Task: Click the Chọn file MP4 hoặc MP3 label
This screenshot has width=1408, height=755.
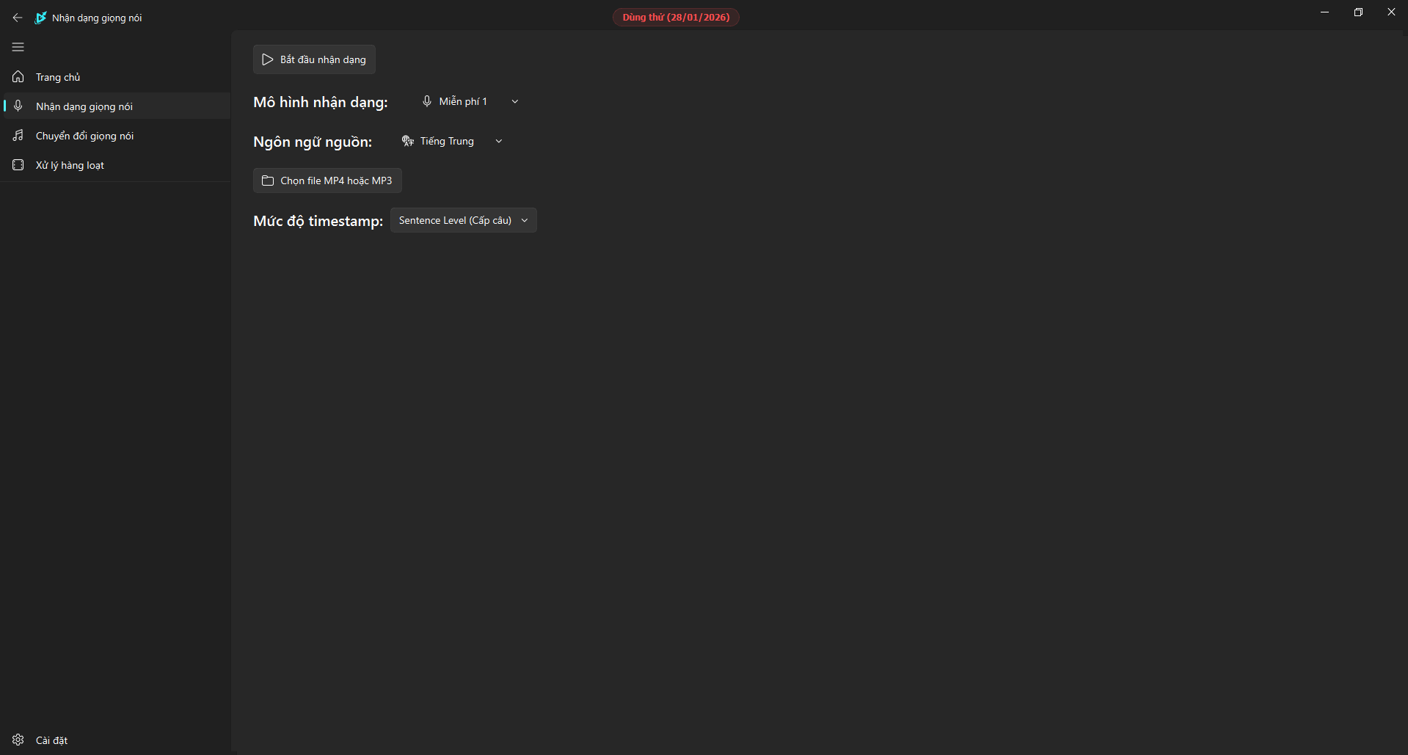Action: 336,180
